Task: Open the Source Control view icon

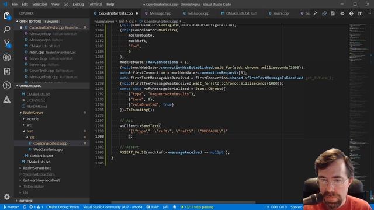Action: [x=6, y=43]
